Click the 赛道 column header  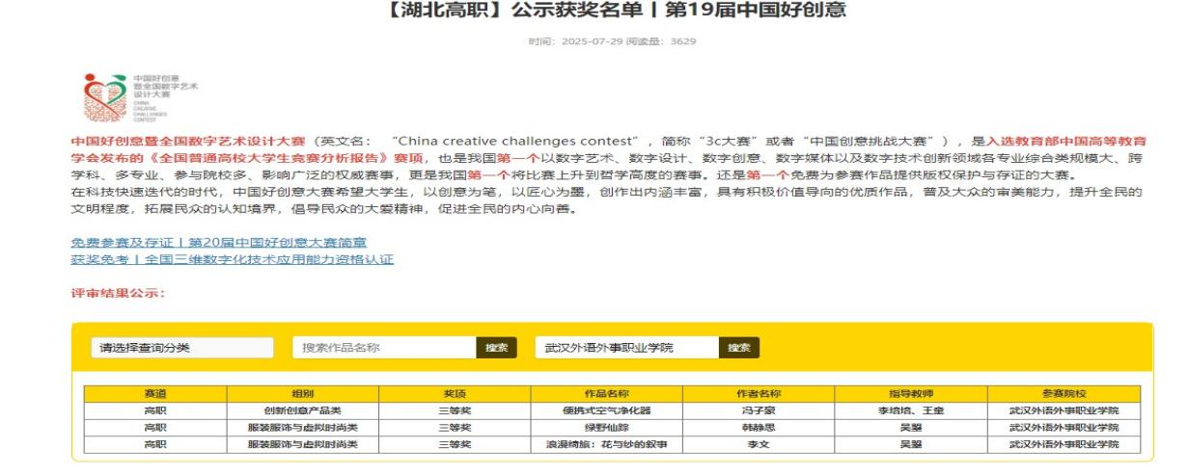pyautogui.click(x=154, y=394)
